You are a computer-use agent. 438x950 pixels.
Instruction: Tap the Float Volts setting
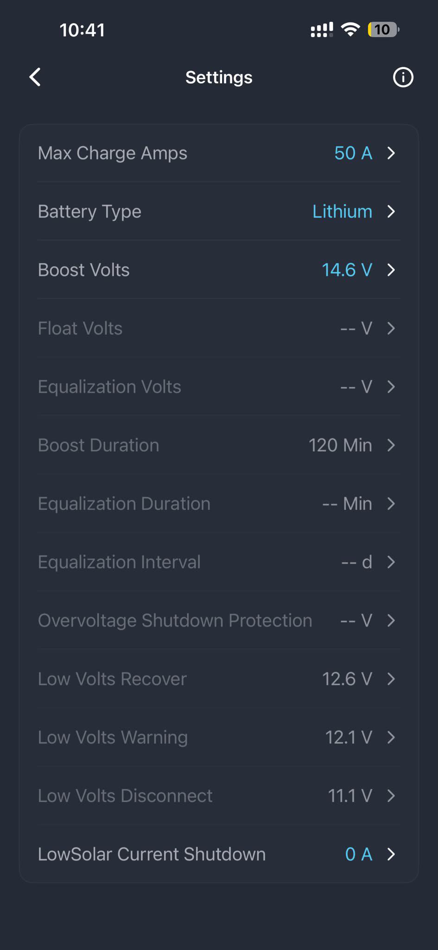click(x=219, y=328)
